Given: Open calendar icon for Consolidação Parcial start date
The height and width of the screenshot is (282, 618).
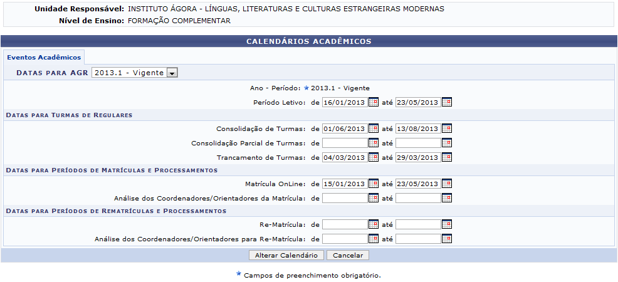Looking at the screenshot, I should [x=373, y=143].
